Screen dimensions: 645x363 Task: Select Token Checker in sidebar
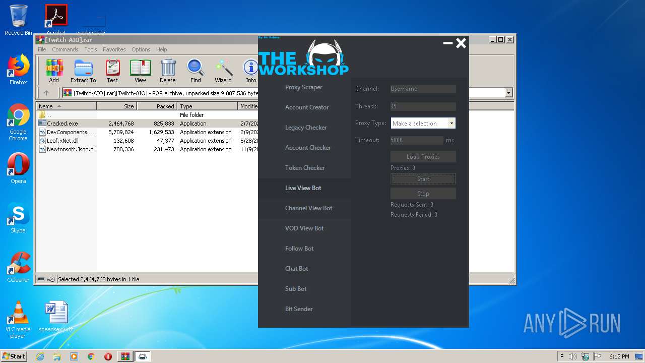point(304,168)
